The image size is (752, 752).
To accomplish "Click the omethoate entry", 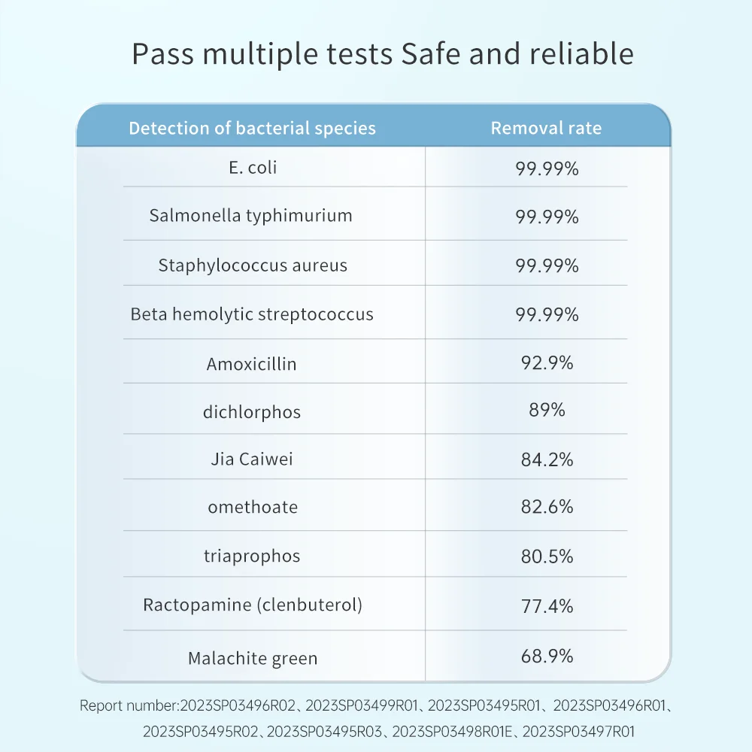I will pyautogui.click(x=253, y=507).
